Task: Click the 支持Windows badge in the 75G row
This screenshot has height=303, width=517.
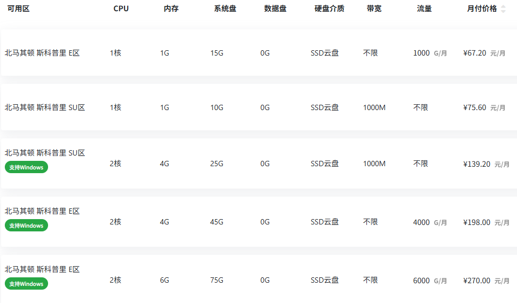Action: tap(26, 284)
